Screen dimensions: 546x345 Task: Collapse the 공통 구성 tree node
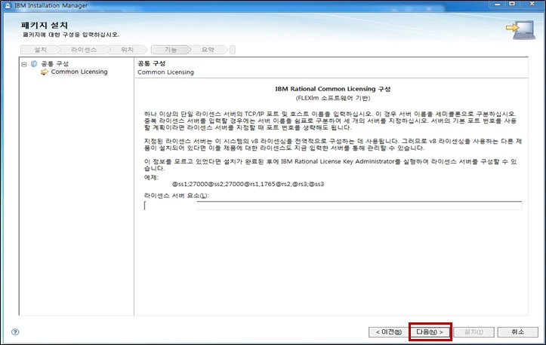23,63
